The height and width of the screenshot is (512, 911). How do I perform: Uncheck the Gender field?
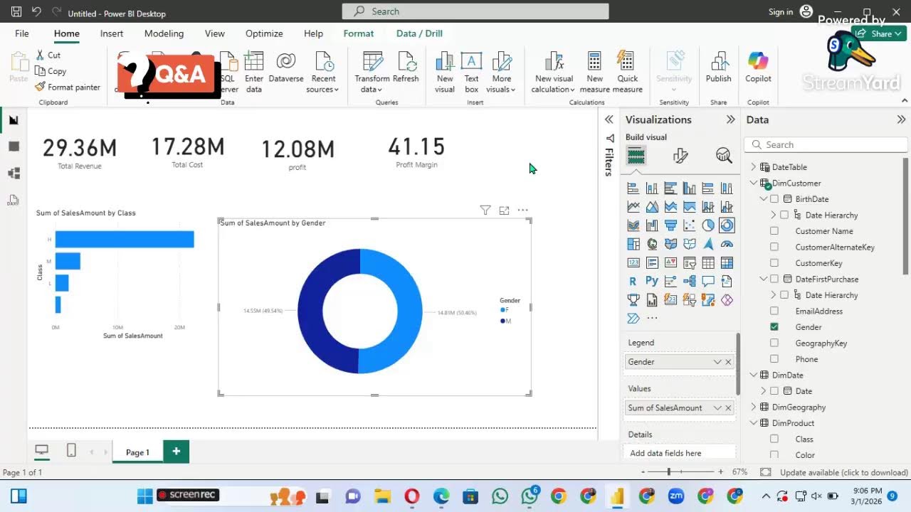774,327
